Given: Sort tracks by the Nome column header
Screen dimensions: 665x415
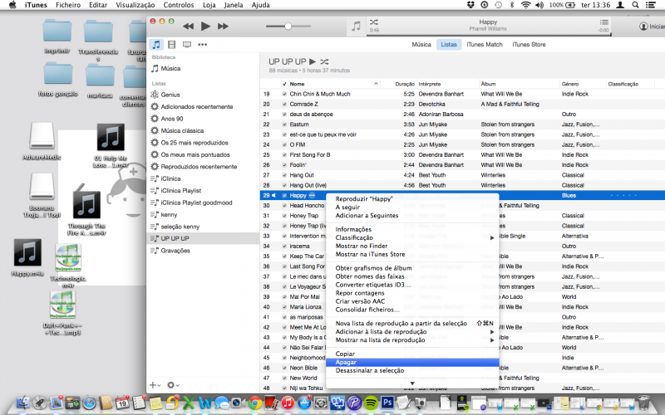Looking at the screenshot, I should pos(334,84).
